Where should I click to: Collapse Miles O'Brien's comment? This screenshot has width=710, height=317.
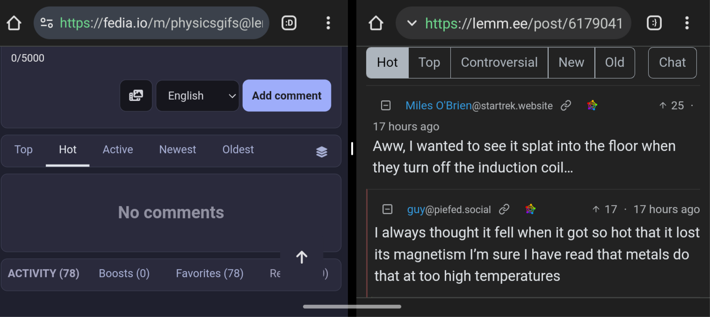click(386, 106)
